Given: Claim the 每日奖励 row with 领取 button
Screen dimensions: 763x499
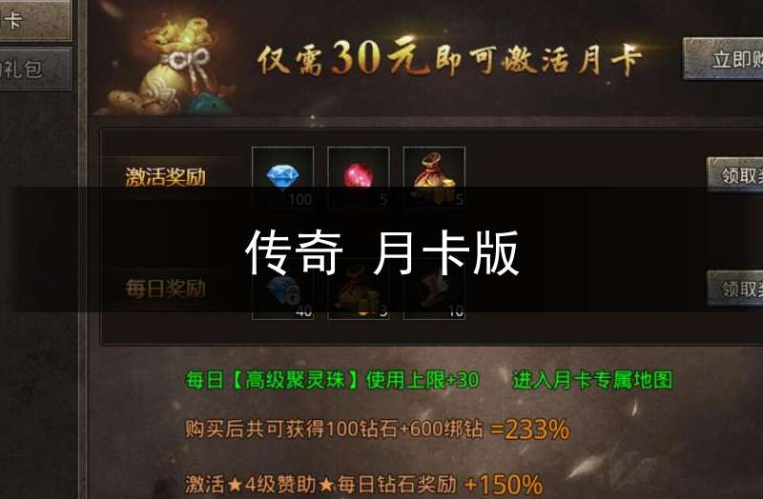Looking at the screenshot, I should 734,289.
